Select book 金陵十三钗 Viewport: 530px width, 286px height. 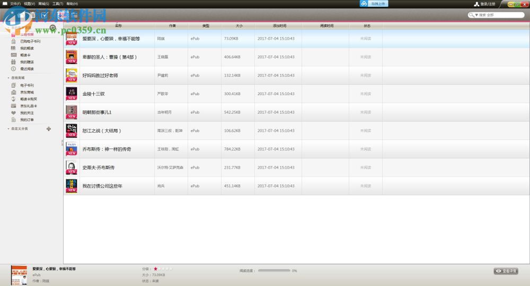click(296, 94)
